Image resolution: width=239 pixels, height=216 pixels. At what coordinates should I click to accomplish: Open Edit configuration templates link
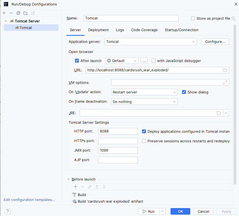29,200
